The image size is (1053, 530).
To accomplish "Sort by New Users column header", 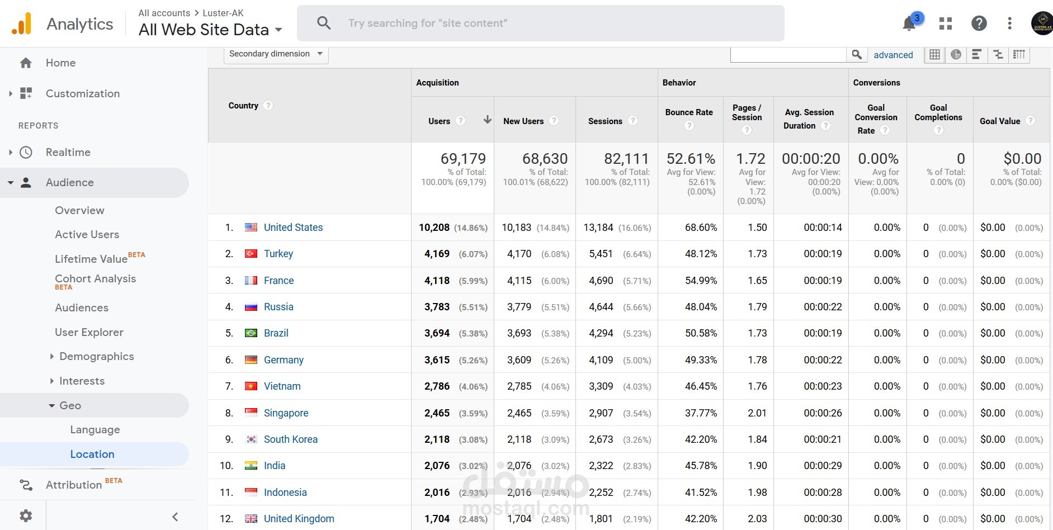I will point(523,121).
